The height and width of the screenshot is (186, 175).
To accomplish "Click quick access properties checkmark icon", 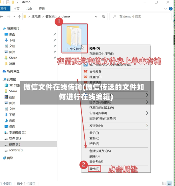I will pyautogui.click(x=8, y=2).
